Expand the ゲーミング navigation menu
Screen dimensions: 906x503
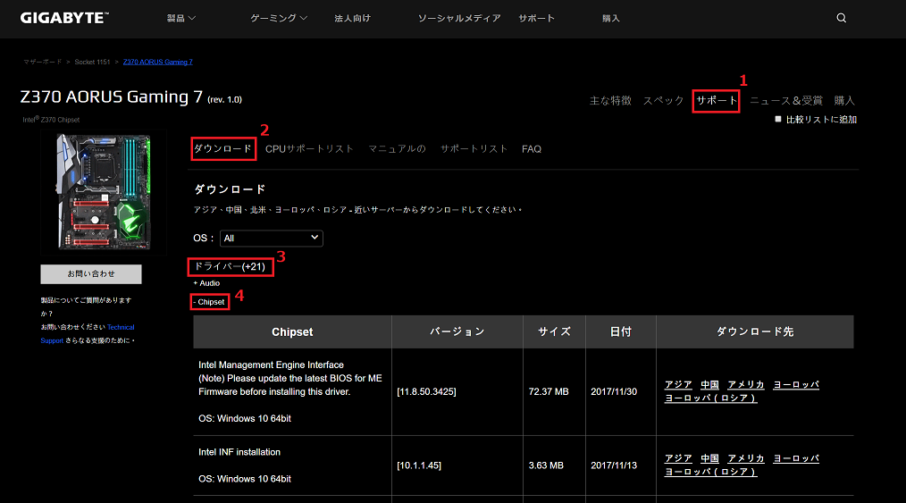point(279,18)
